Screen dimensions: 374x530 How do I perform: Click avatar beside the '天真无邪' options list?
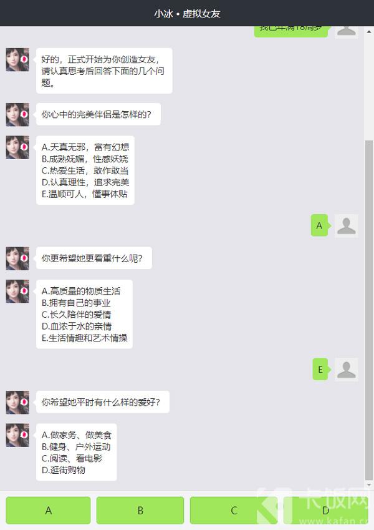point(17,147)
